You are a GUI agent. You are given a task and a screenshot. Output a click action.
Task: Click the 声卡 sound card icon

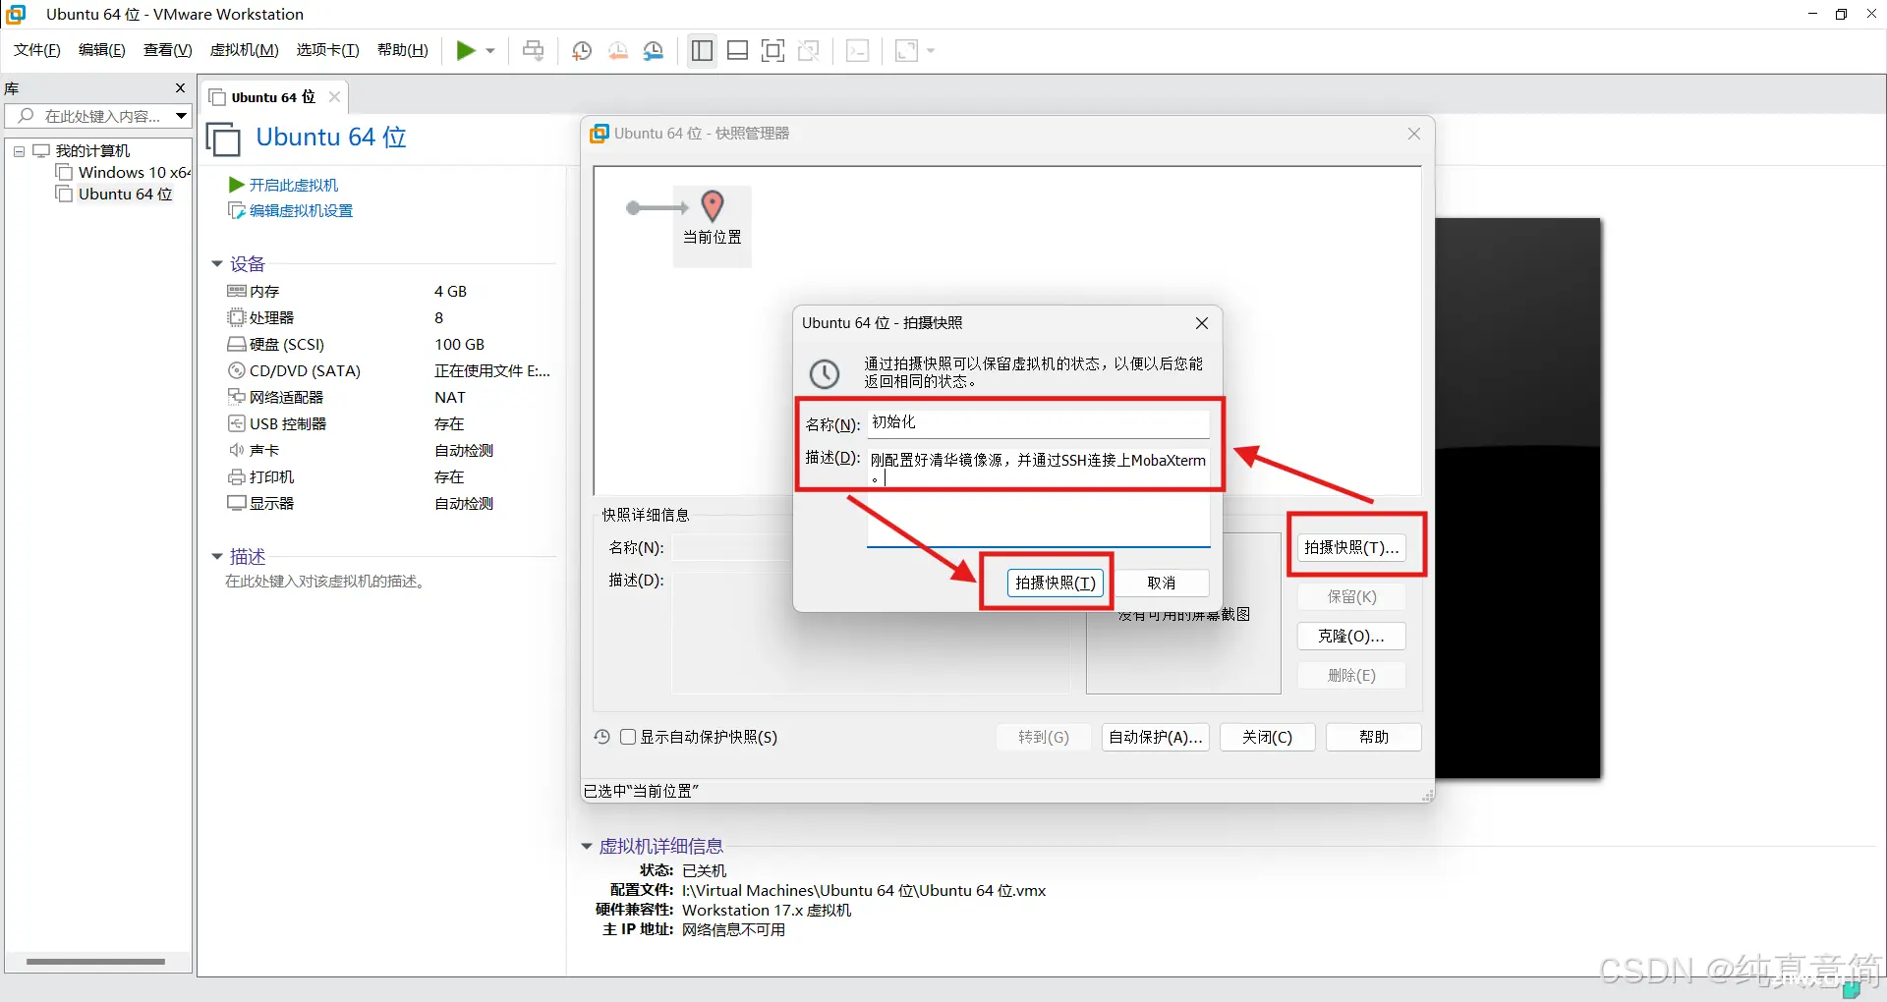[x=237, y=450]
